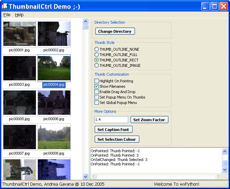Click the dark pic00003.jpg thumbnail
Image resolution: width=230 pixels, height=189 pixels.
point(20,68)
